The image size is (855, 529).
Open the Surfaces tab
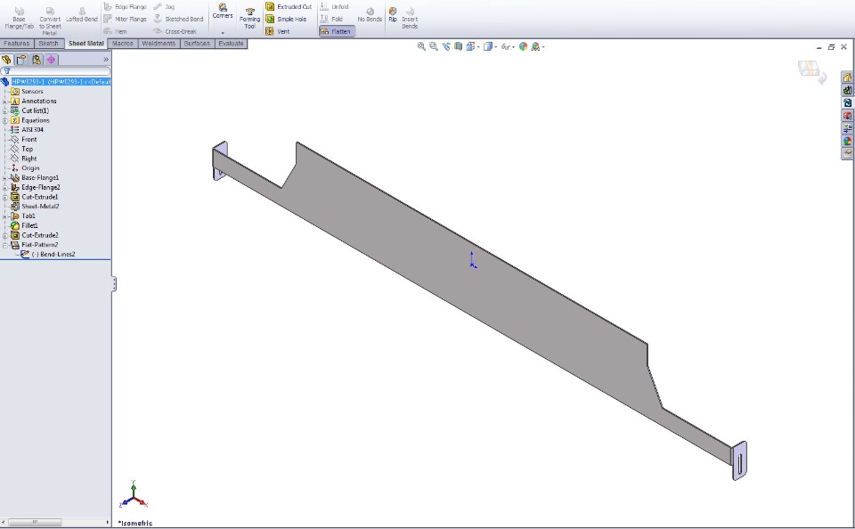[197, 44]
